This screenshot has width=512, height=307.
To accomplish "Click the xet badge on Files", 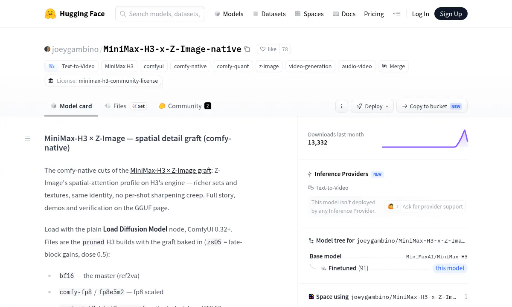I will coord(138,106).
